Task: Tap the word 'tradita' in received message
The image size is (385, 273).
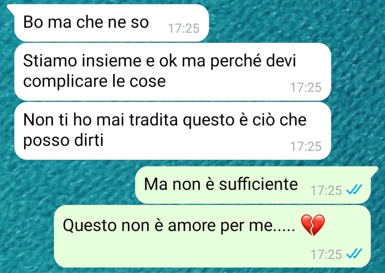Action: (x=153, y=120)
